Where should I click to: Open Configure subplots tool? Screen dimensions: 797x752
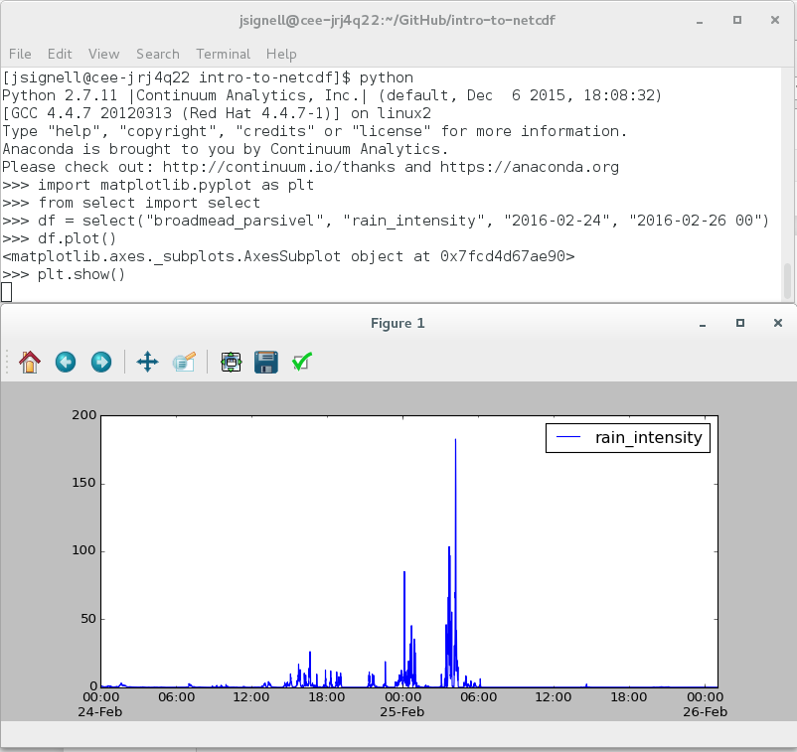232,363
